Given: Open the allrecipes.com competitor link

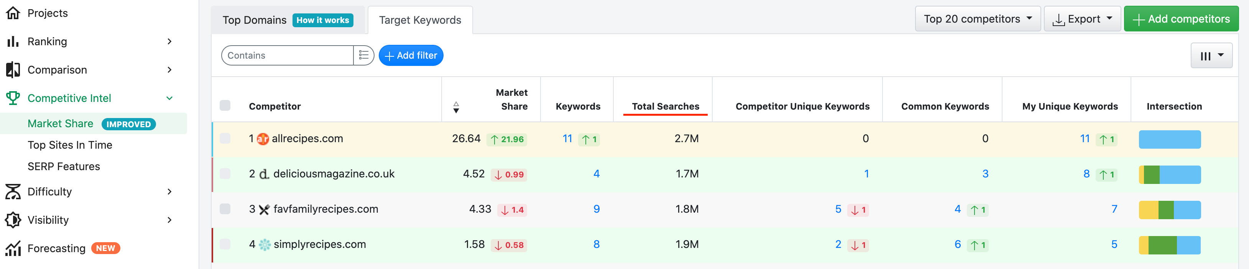Looking at the screenshot, I should (x=307, y=139).
